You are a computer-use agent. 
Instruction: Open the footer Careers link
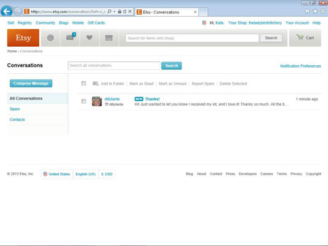266,174
